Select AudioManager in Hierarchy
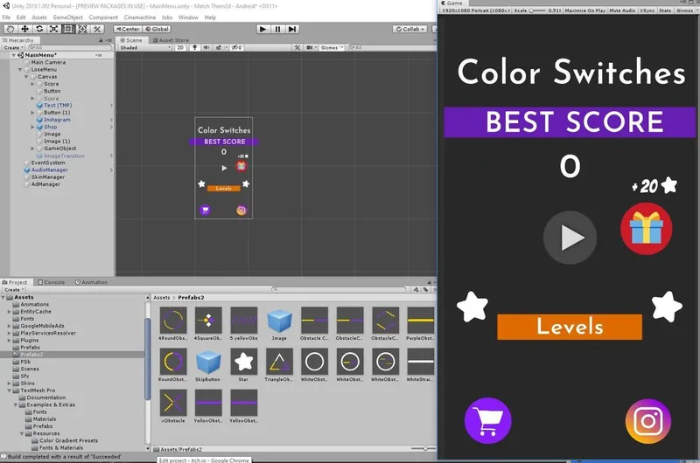 (x=50, y=169)
